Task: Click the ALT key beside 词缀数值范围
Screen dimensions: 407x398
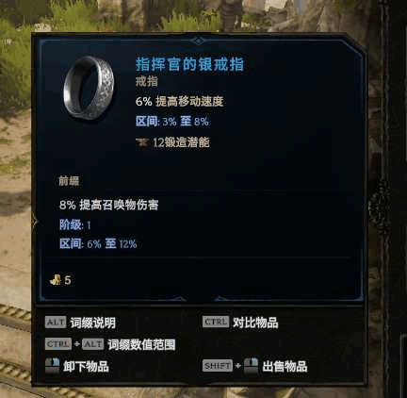Action: (93, 344)
